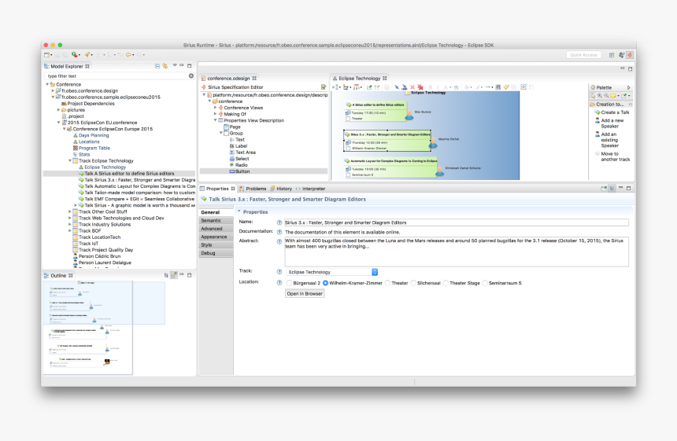Open Model Explorer view menu triangle

(175, 65)
